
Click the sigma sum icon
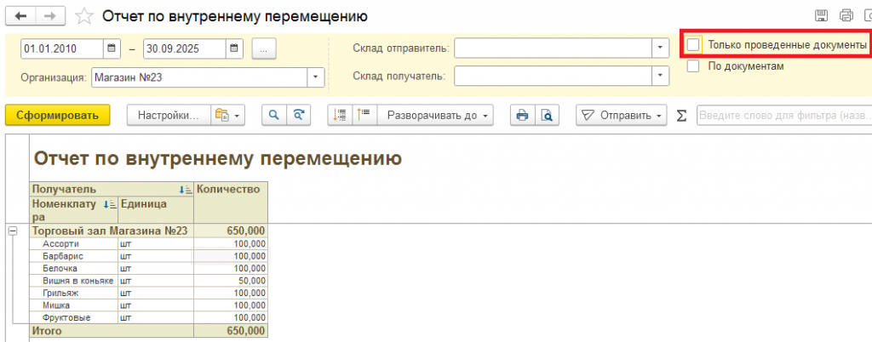[681, 116]
